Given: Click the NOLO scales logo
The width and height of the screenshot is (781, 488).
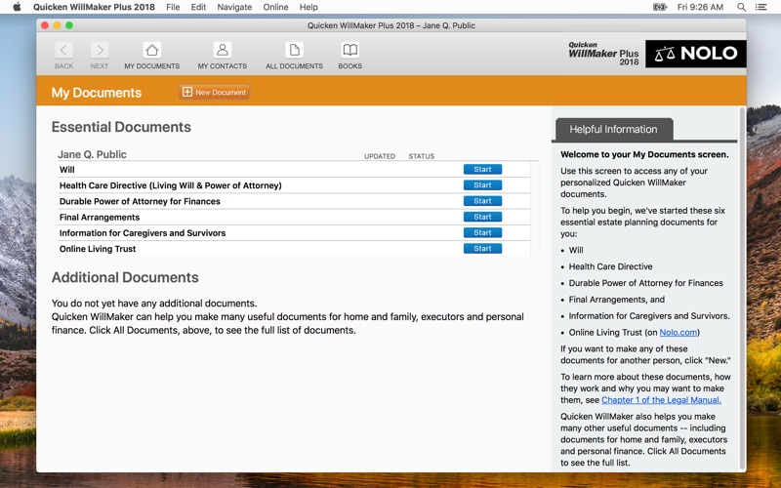Looking at the screenshot, I should [x=695, y=54].
